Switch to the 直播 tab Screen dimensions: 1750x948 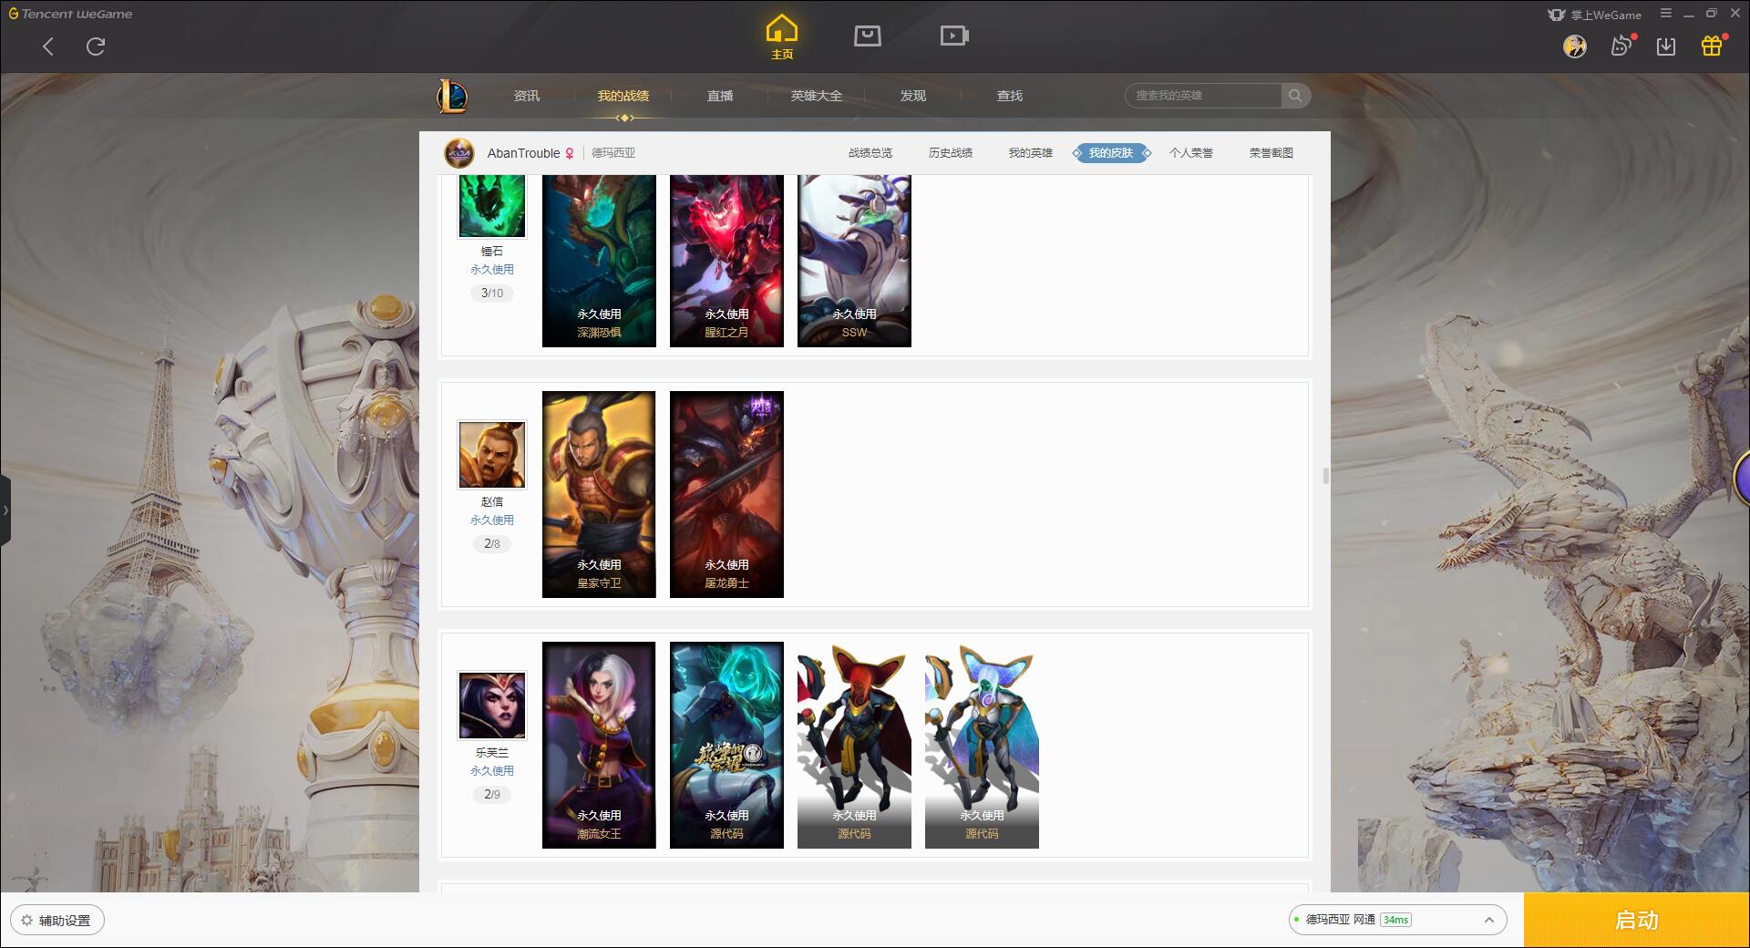[x=720, y=96]
